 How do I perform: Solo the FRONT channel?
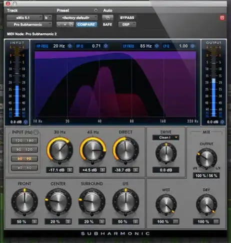(34, 221)
